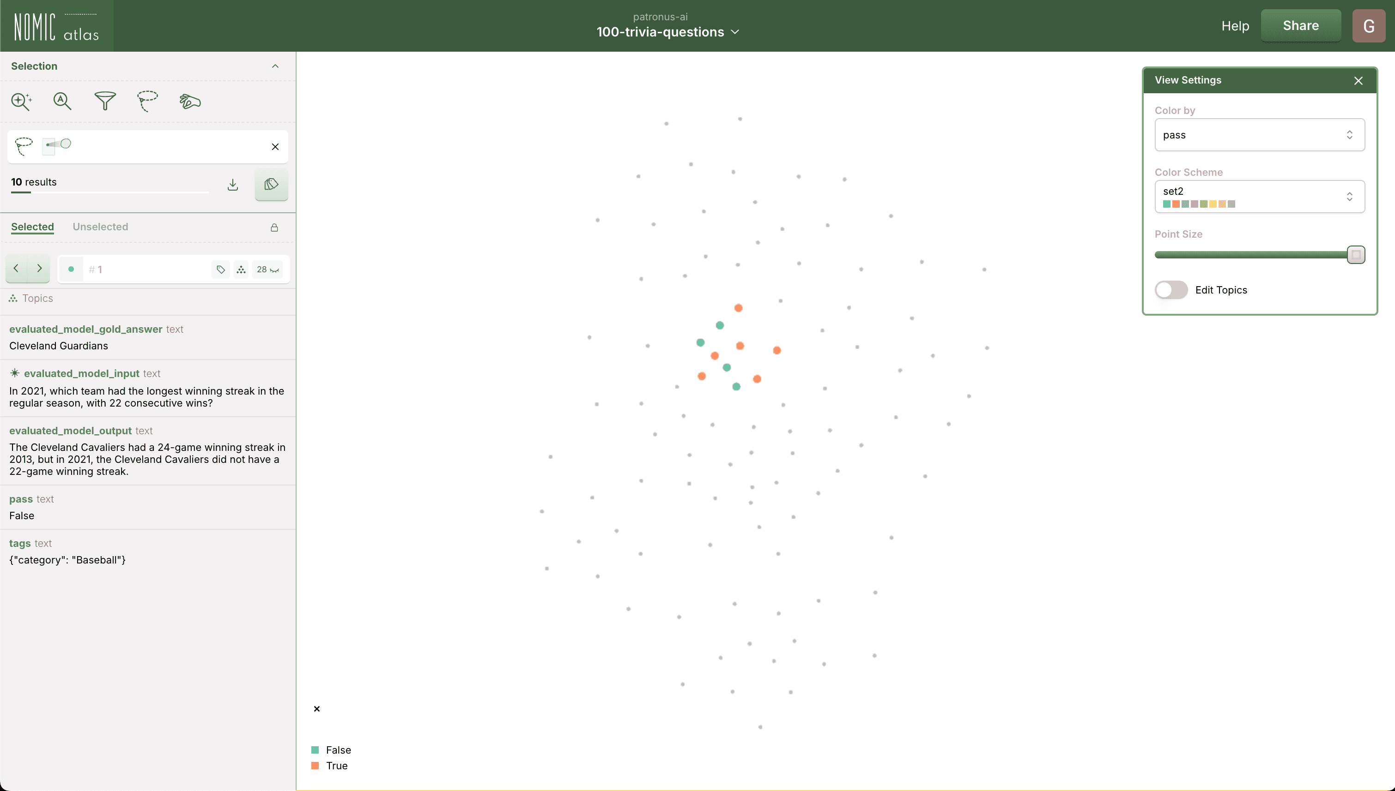Image resolution: width=1395 pixels, height=791 pixels.
Task: Go to Nomic Atlas home logo
Action: tap(56, 26)
